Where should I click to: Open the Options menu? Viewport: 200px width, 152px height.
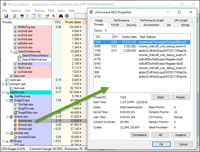pos(16,11)
